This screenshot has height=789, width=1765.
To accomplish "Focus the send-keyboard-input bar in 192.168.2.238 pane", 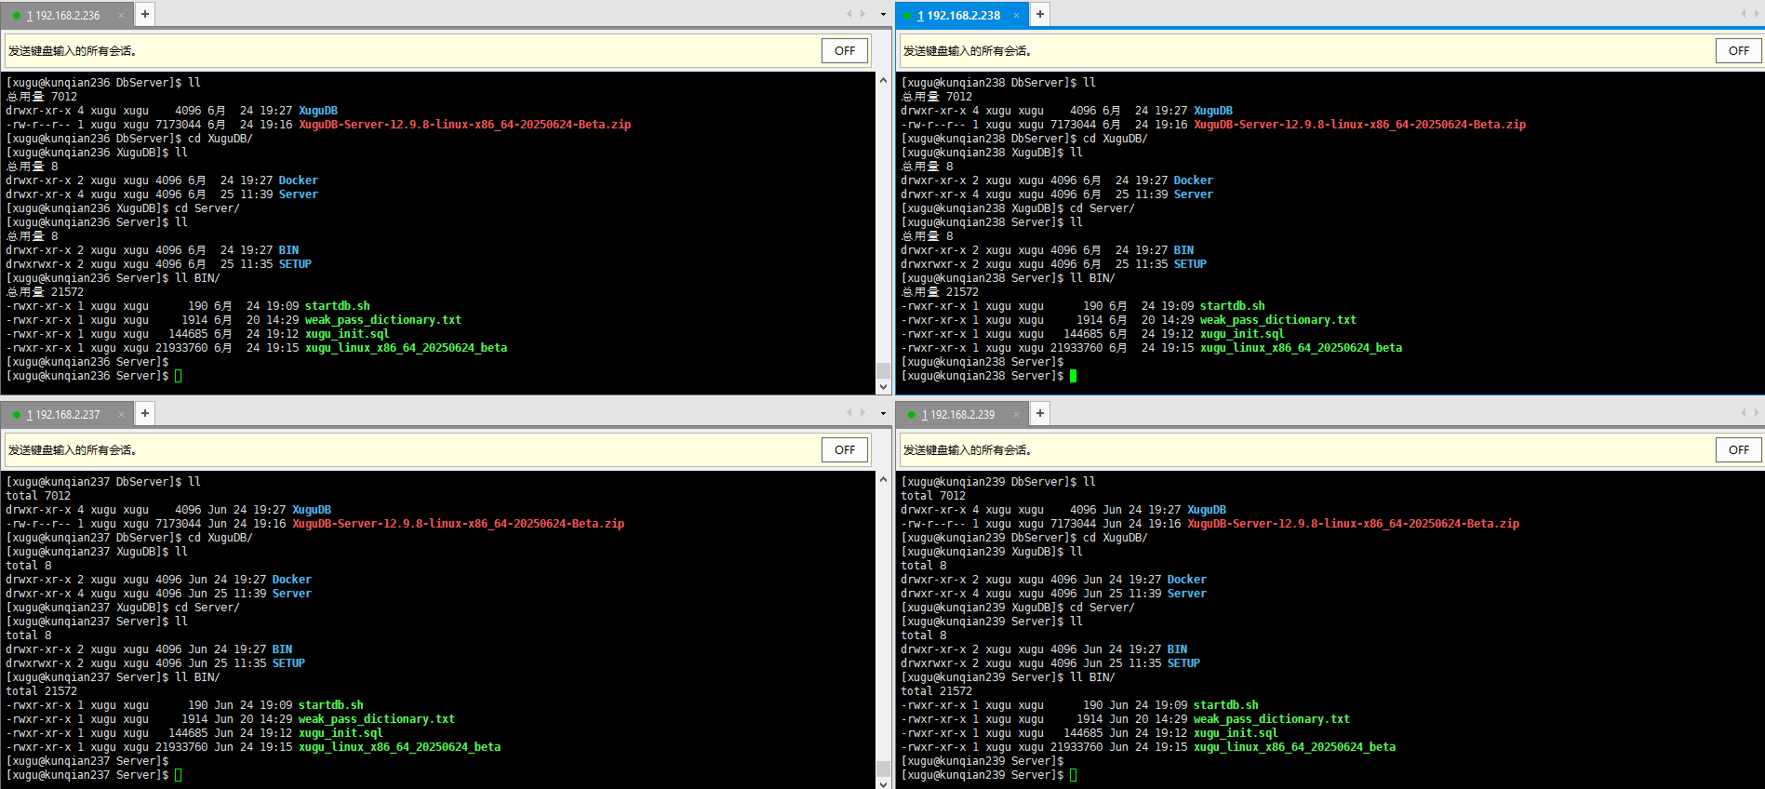I will tap(1303, 51).
